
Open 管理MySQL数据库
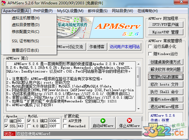point(165,77)
